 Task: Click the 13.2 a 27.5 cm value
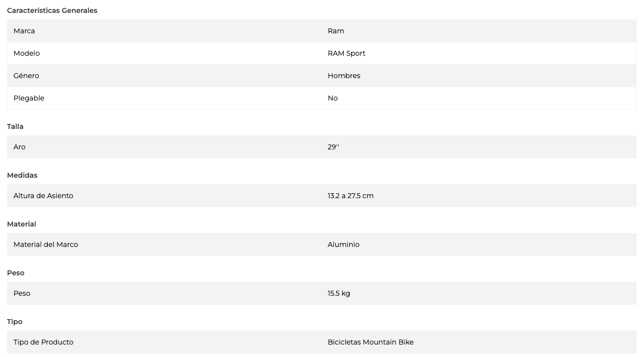click(x=350, y=196)
